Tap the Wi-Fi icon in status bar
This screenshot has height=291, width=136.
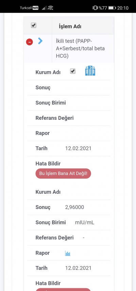point(50,8)
